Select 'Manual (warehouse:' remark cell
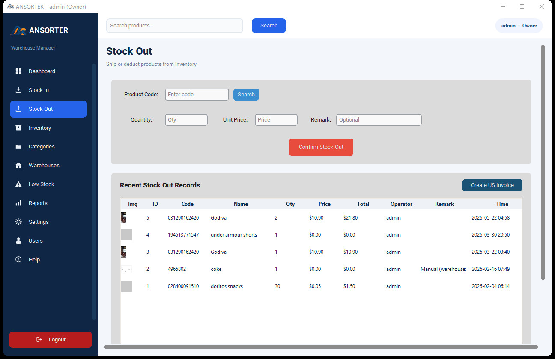The image size is (555, 359). [445, 269]
